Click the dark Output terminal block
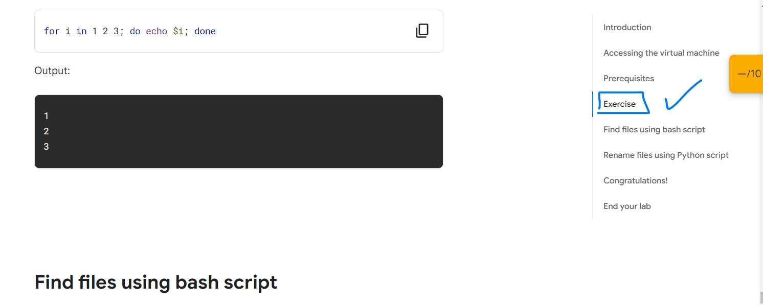 (238, 131)
